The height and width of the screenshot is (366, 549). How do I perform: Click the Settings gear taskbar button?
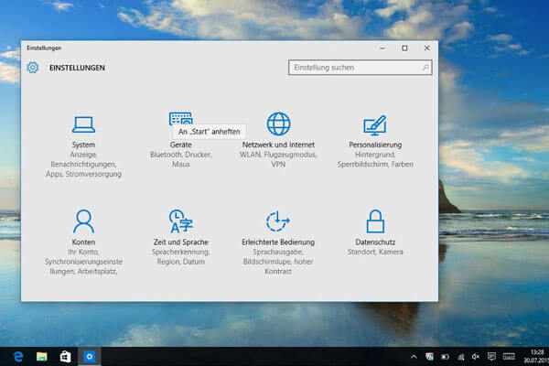[90, 357]
